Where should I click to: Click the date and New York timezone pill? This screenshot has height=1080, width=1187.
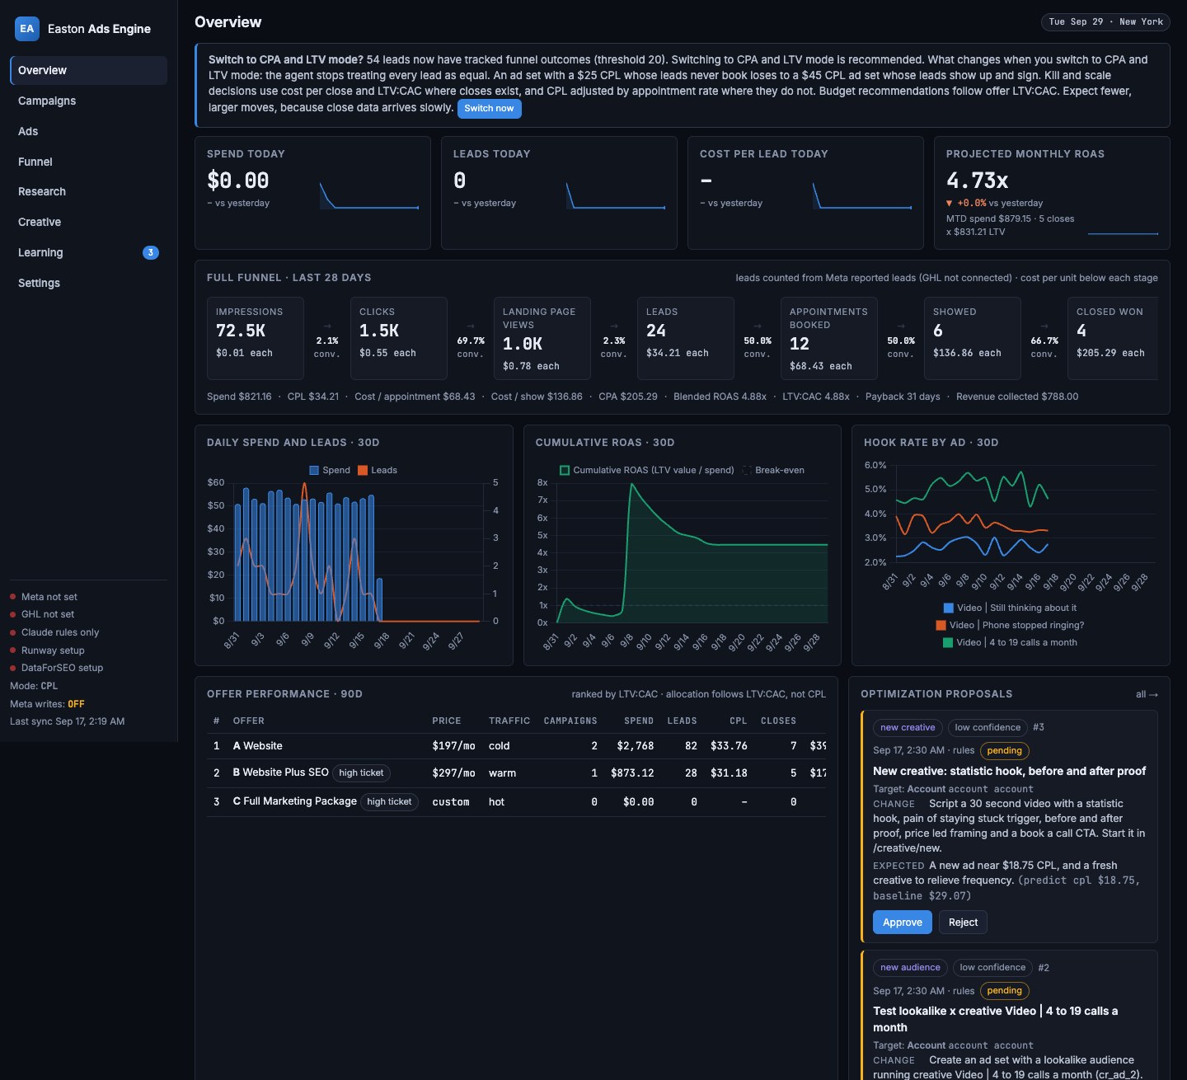pyautogui.click(x=1105, y=22)
